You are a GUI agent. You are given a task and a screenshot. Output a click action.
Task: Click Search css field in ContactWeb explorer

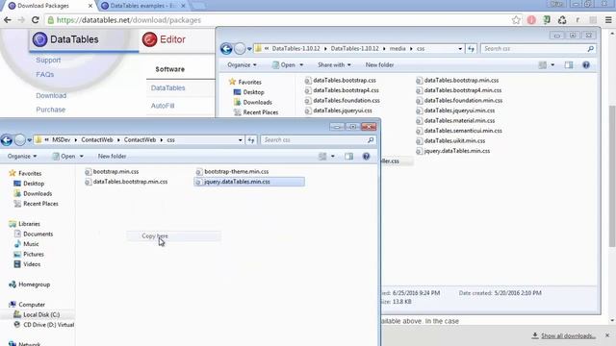(x=318, y=140)
